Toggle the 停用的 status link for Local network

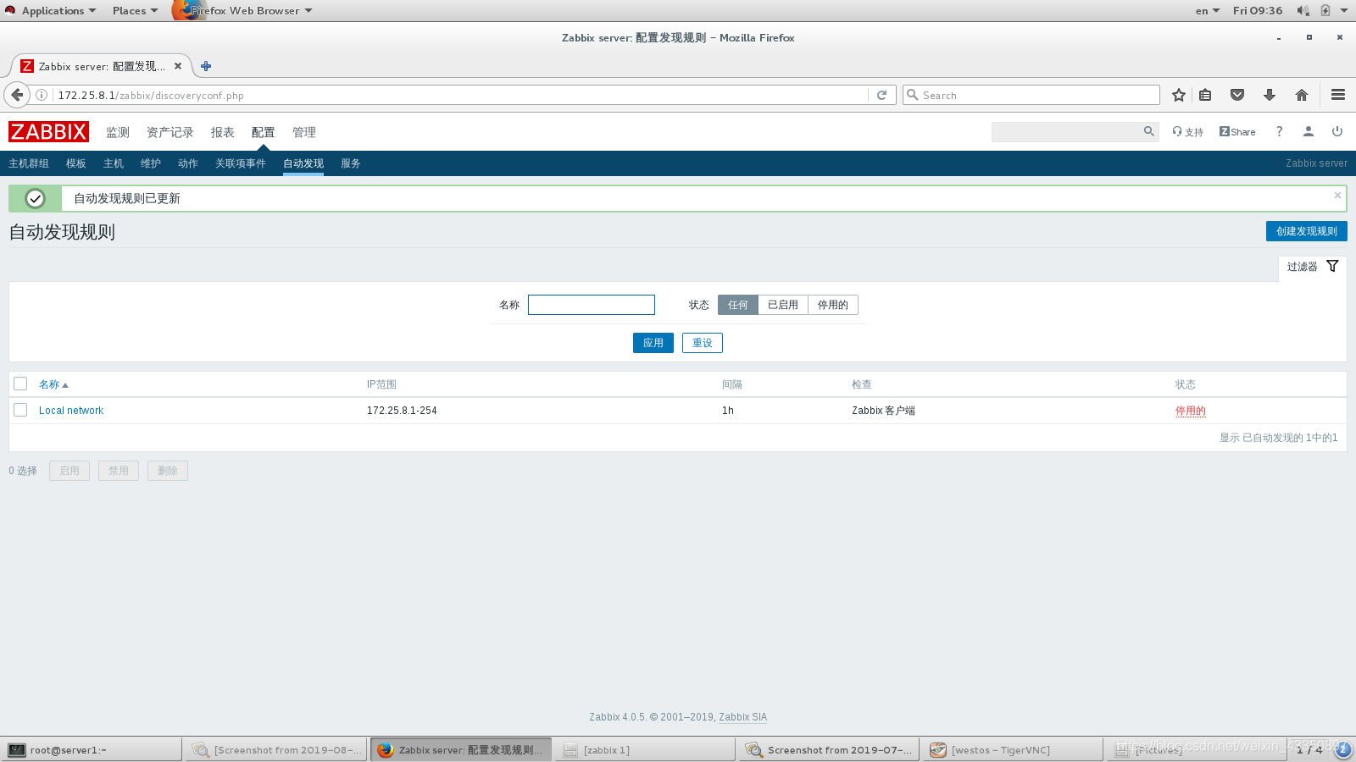tap(1190, 411)
